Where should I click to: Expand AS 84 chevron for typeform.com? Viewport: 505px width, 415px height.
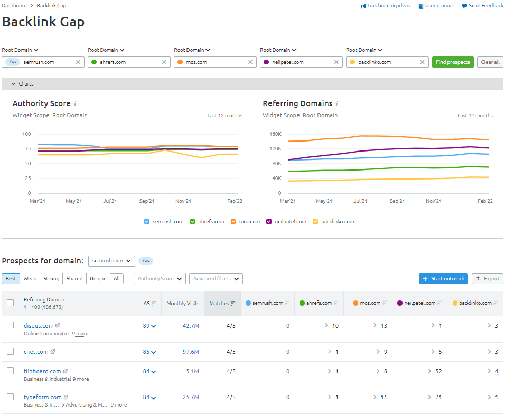coord(154,398)
